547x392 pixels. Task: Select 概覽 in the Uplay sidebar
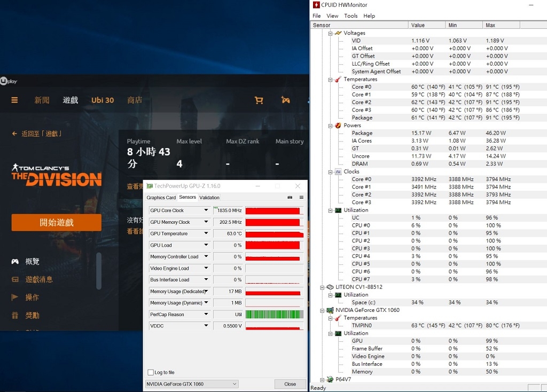32,261
